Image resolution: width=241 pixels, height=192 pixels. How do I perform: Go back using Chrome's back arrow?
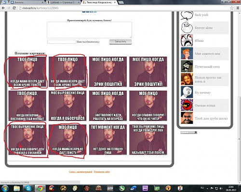(x=3, y=8)
